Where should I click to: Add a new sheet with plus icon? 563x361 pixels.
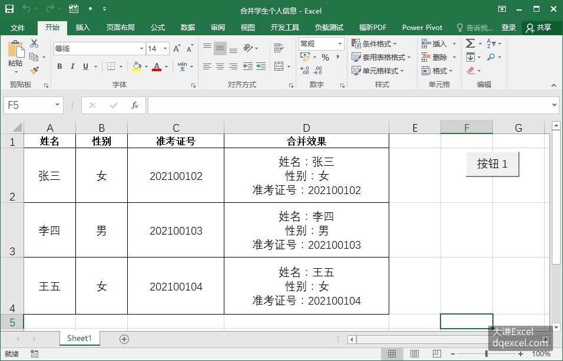(124, 339)
